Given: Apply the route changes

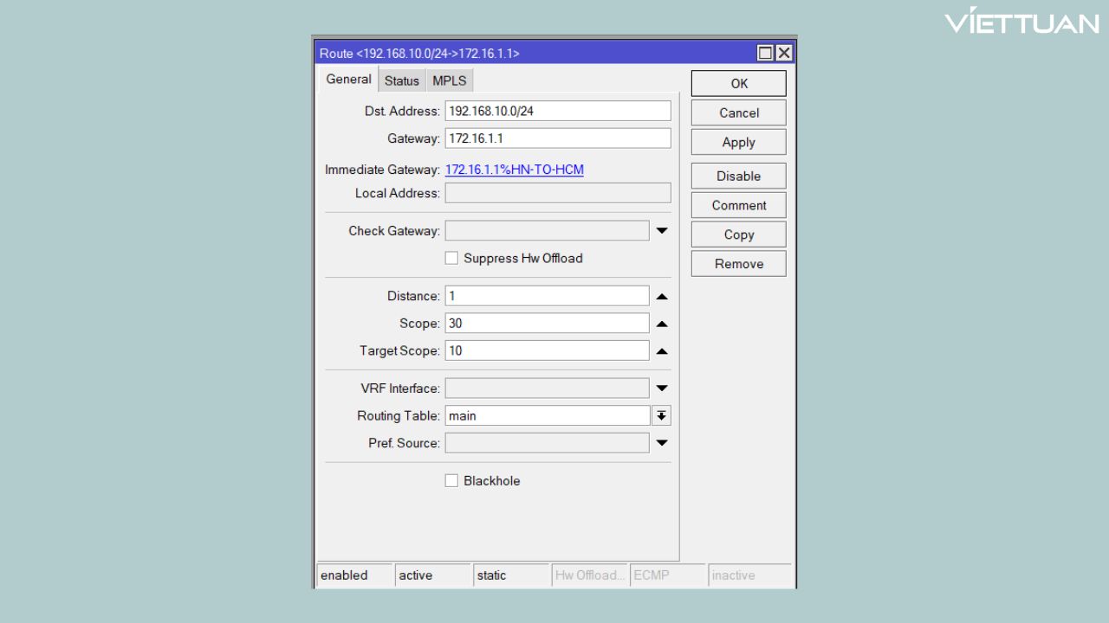Looking at the screenshot, I should click(737, 142).
